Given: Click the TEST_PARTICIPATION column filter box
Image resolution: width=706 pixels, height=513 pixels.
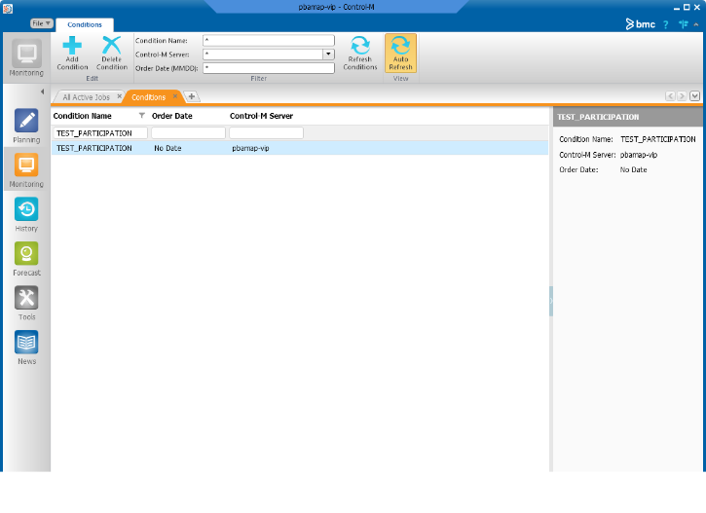Looking at the screenshot, I should [x=100, y=133].
